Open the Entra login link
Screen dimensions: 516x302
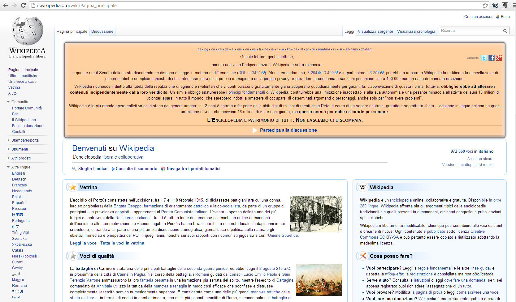505,17
